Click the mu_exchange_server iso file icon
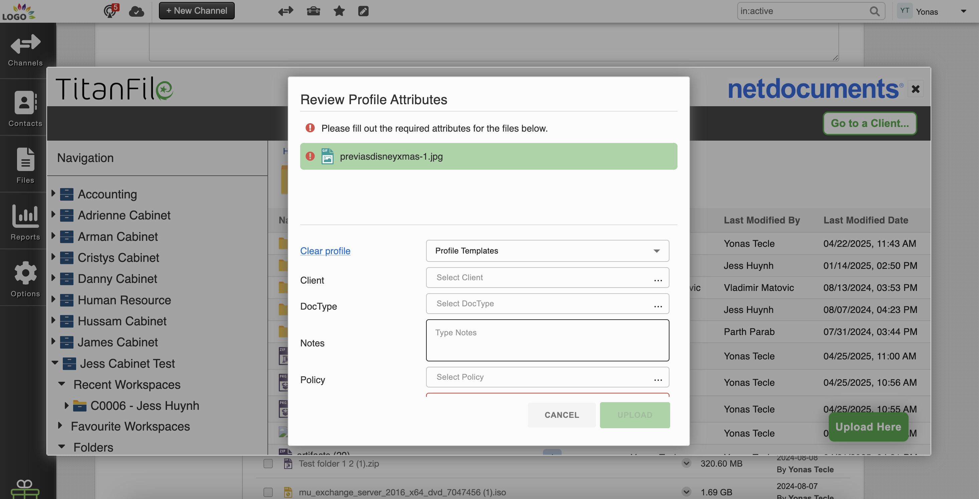This screenshot has width=979, height=499. click(x=288, y=492)
